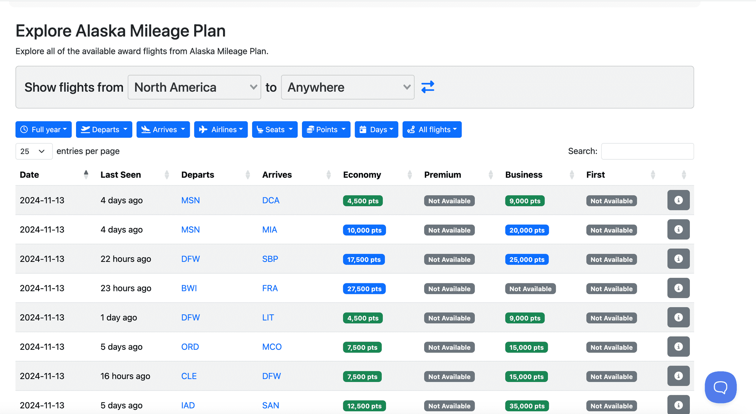The width and height of the screenshot is (756, 414).
Task: Click the '16 hours ago' last seen cell
Action: [x=125, y=376]
